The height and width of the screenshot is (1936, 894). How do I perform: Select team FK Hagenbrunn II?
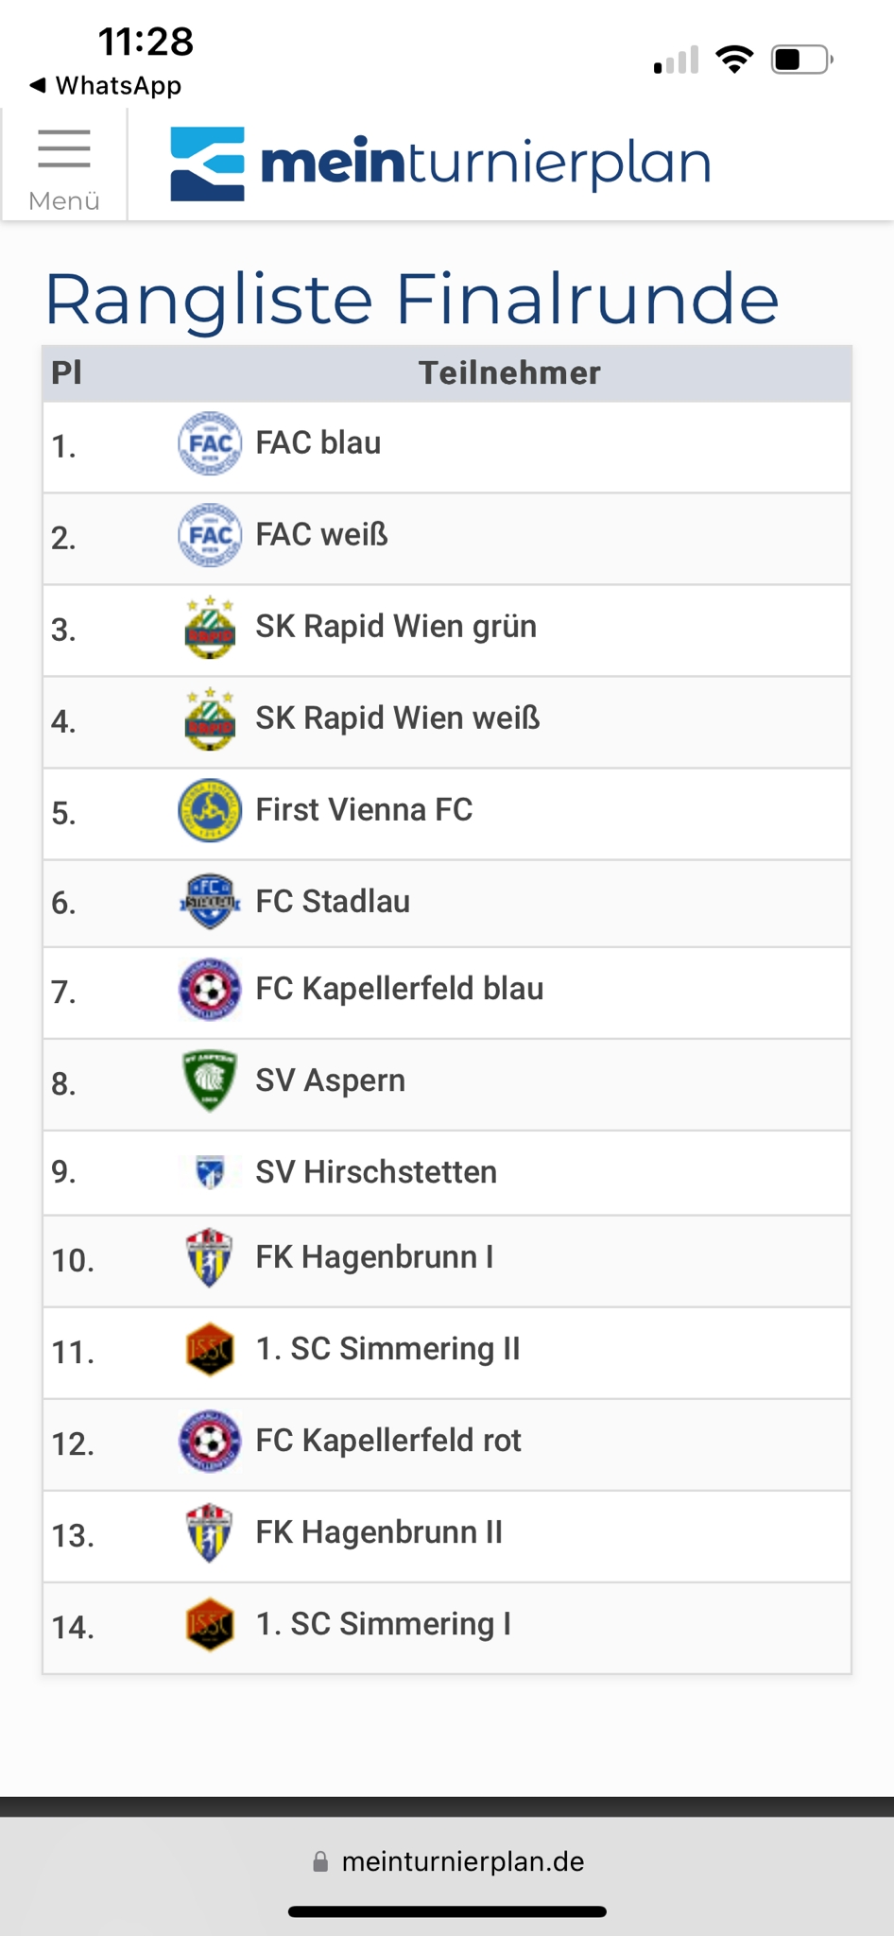click(379, 1532)
